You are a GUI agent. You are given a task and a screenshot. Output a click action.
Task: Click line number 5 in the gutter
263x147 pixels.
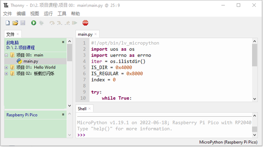pos(85,68)
